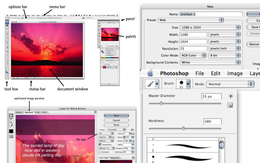
Task: Click the Master Diameter slider handle
Action: (x=161, y=103)
